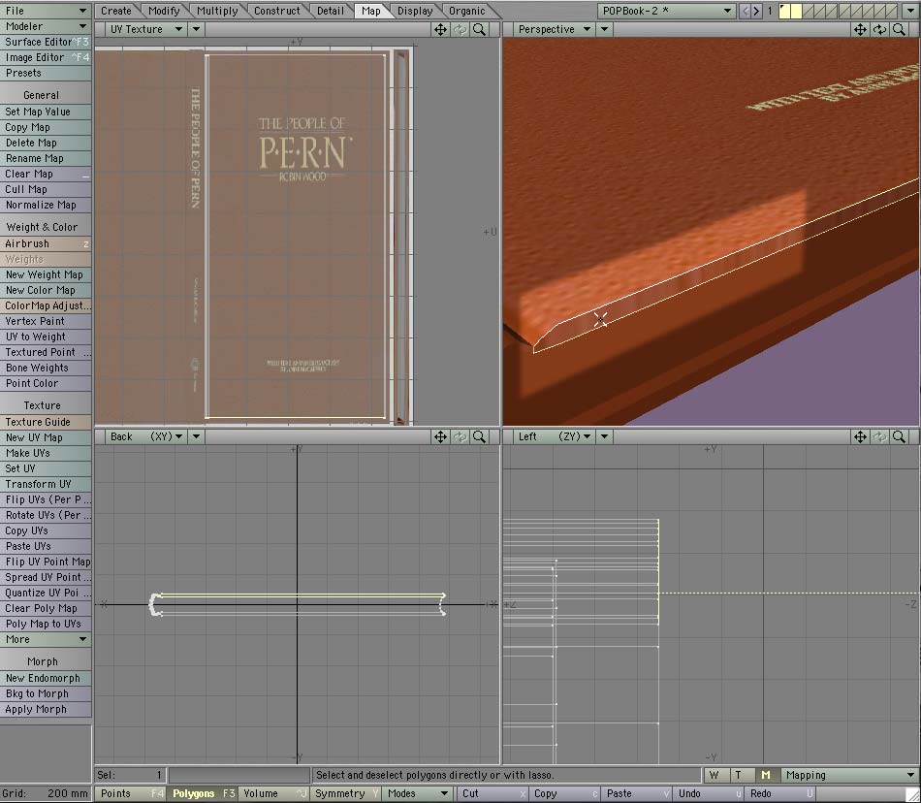Open the POPBook-2 object selector dropdown
Image resolution: width=921 pixels, height=803 pixels.
(667, 11)
